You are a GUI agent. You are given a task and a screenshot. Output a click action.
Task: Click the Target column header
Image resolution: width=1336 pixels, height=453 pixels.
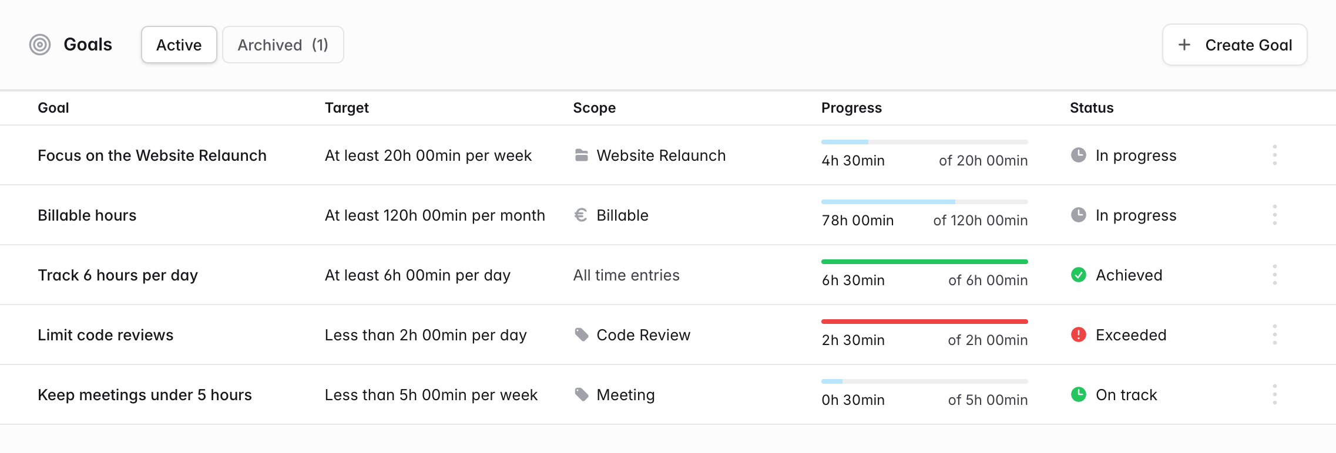347,108
